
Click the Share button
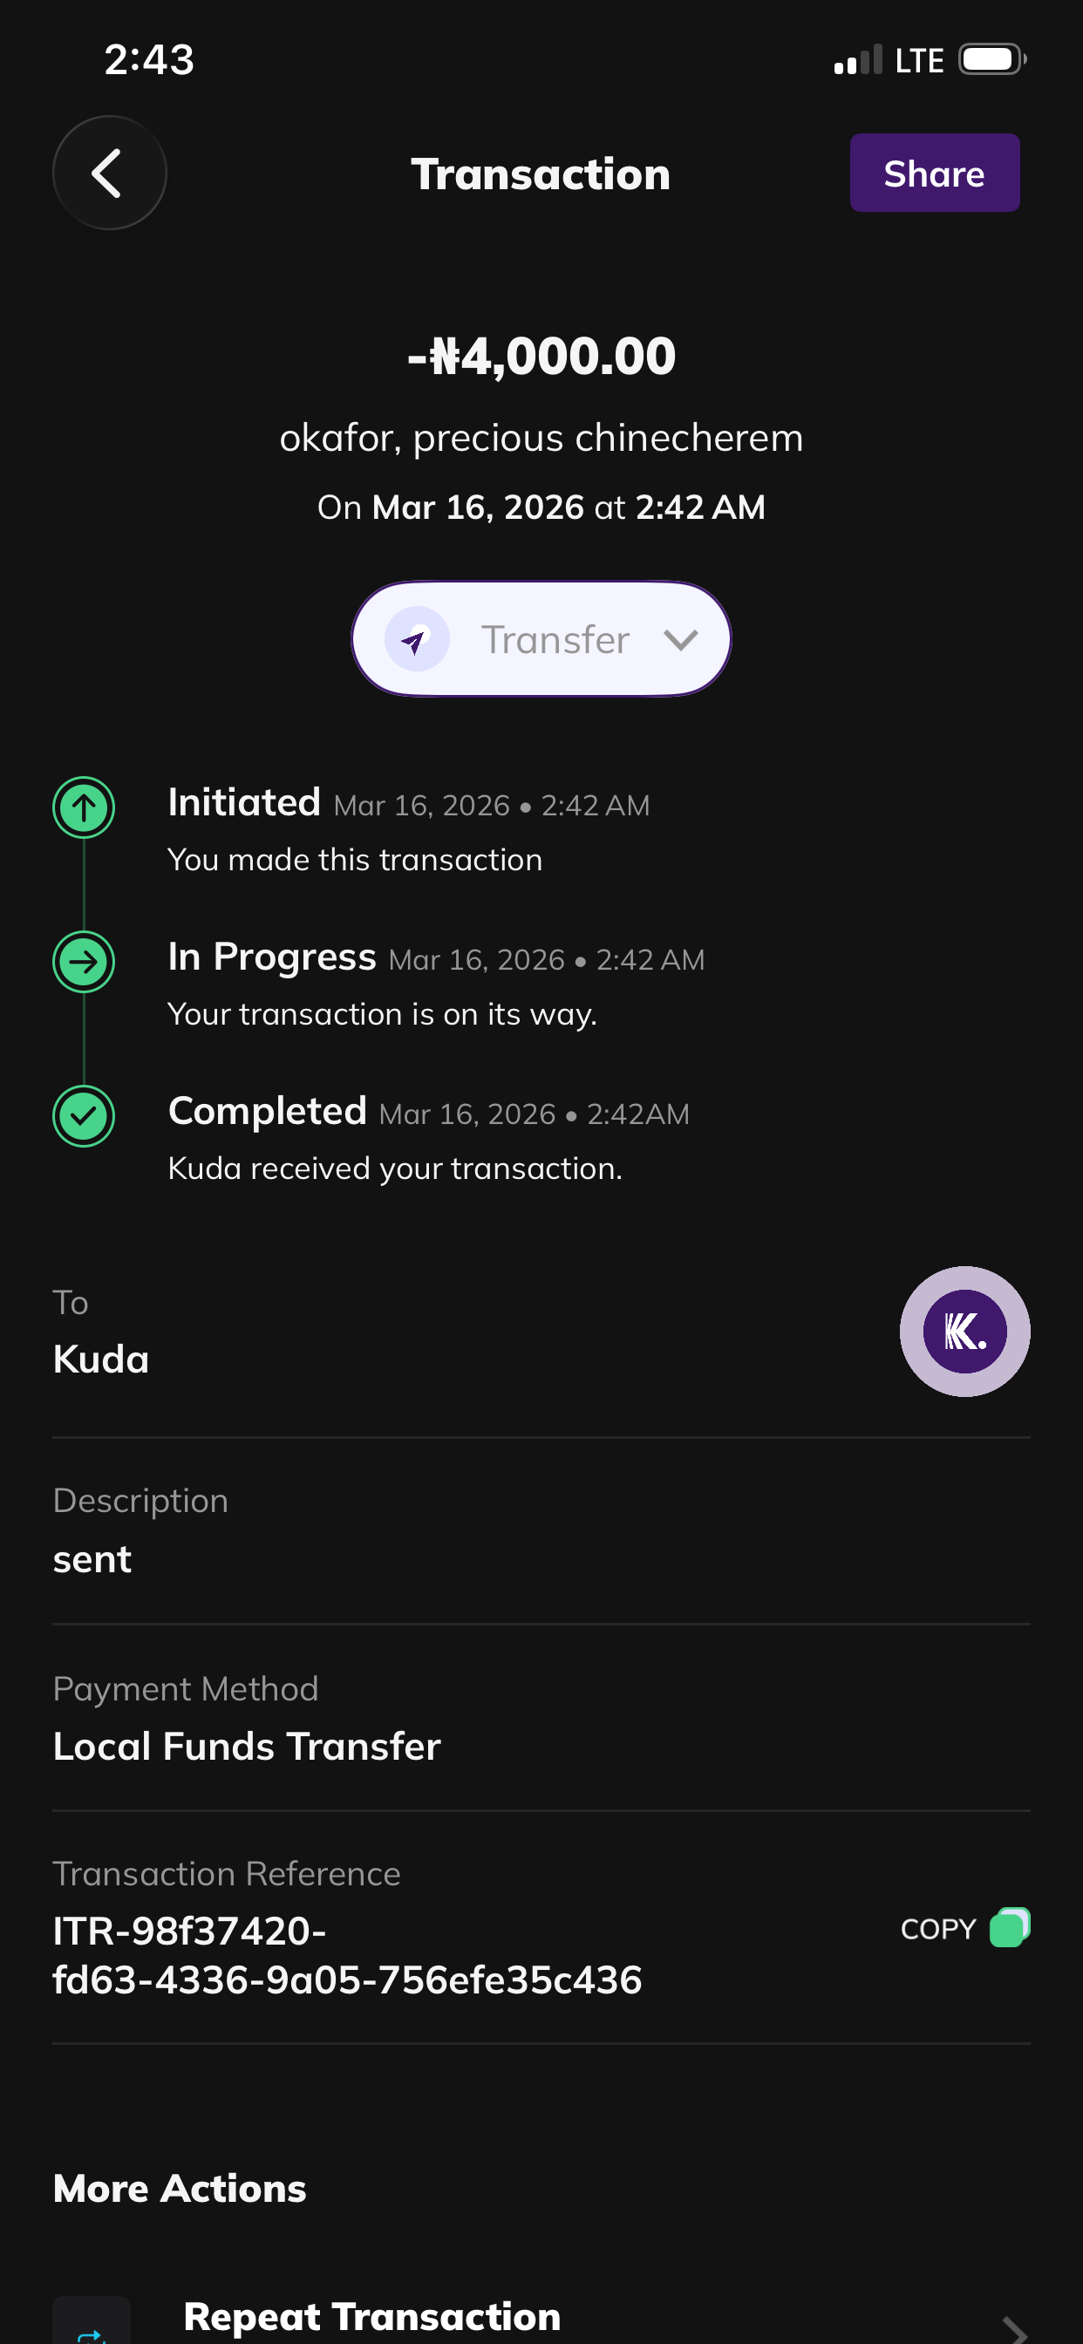click(x=934, y=173)
